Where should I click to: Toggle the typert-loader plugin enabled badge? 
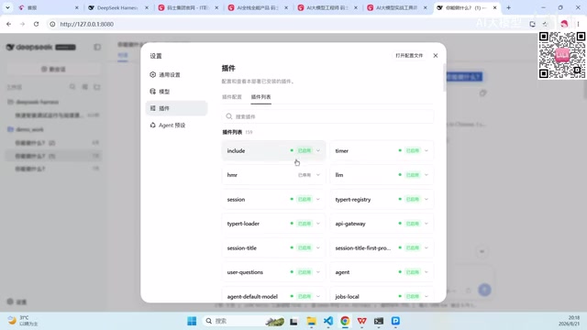[x=305, y=224]
